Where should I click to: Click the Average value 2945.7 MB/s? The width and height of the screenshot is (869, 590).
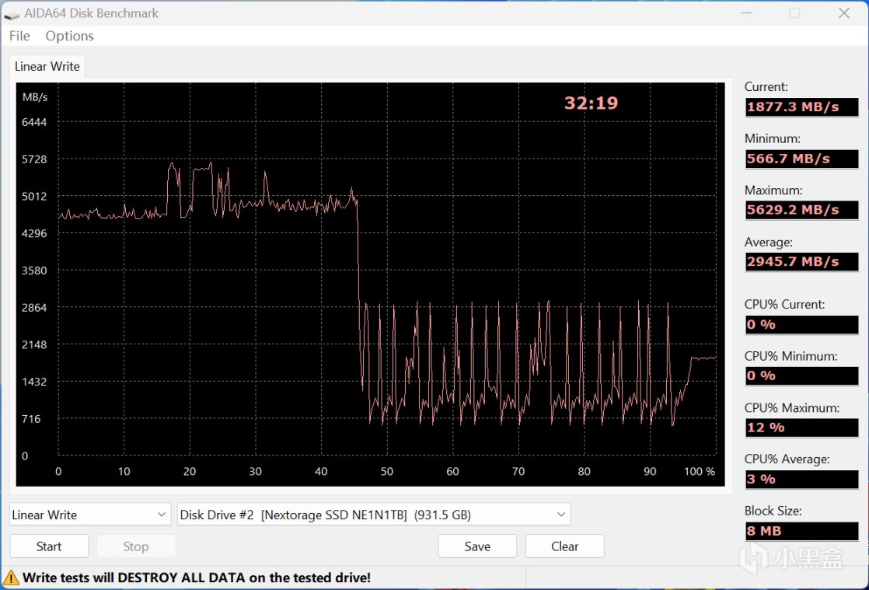coord(802,261)
